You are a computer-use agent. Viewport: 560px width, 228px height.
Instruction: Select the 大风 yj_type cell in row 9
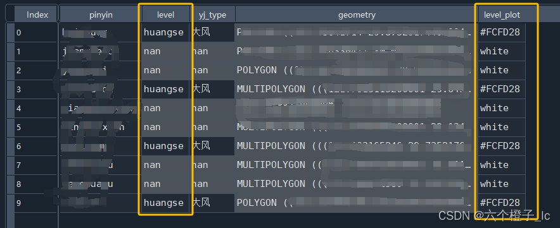click(x=212, y=203)
